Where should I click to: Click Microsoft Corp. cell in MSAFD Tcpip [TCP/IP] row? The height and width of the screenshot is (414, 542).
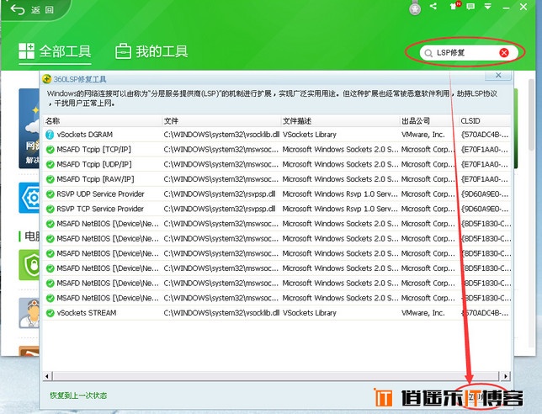click(428, 149)
